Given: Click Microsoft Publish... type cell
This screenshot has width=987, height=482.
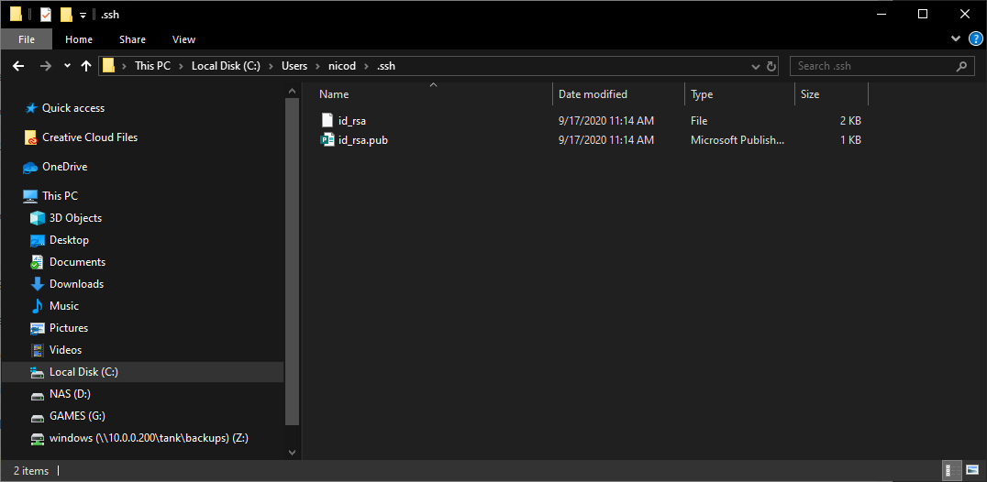Looking at the screenshot, I should [737, 140].
